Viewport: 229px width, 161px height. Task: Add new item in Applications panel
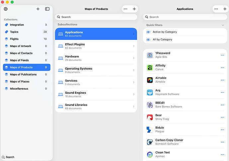(x=225, y=9)
